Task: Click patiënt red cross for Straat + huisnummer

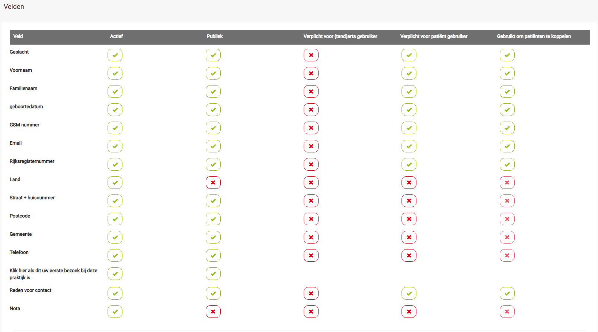Action: pos(409,201)
